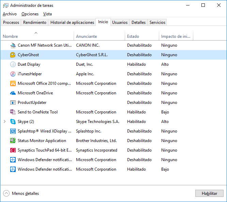Screen dimensions: 227x202
Task: Click the Splashtop Wired XDisplay icon
Action: tap(13, 131)
